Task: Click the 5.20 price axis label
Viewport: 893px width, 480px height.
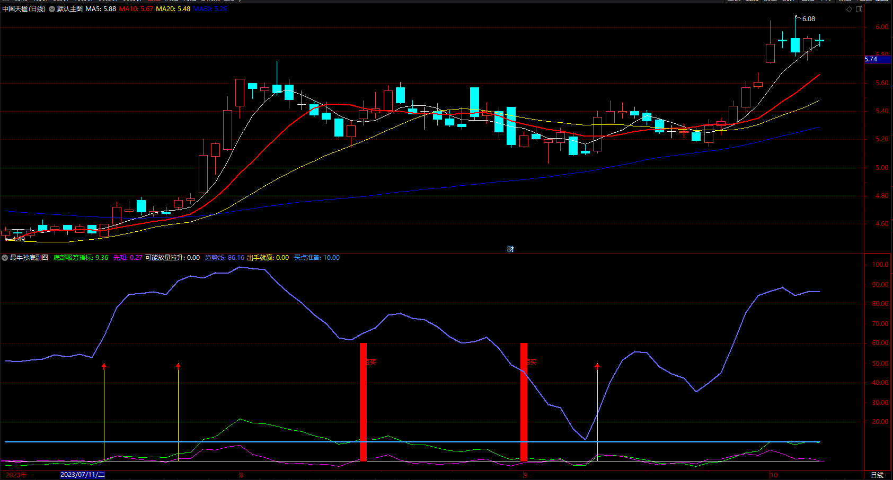Action: [x=882, y=139]
